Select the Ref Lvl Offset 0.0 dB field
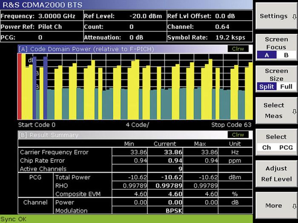The image size is (298, 223). (210, 16)
